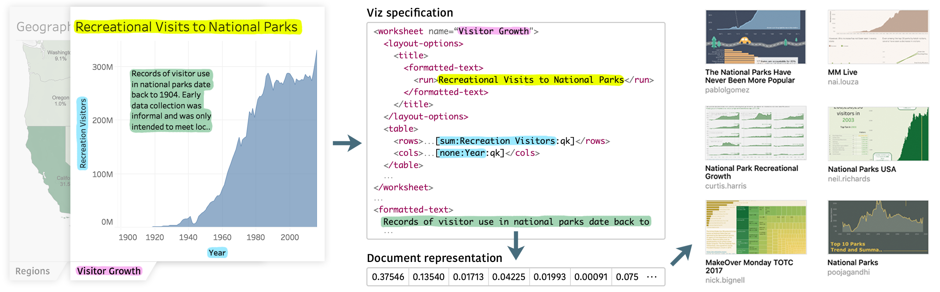This screenshot has width=940, height=292.
Task: Click the 'National Parks' title by poojagandhi
Action: click(852, 262)
